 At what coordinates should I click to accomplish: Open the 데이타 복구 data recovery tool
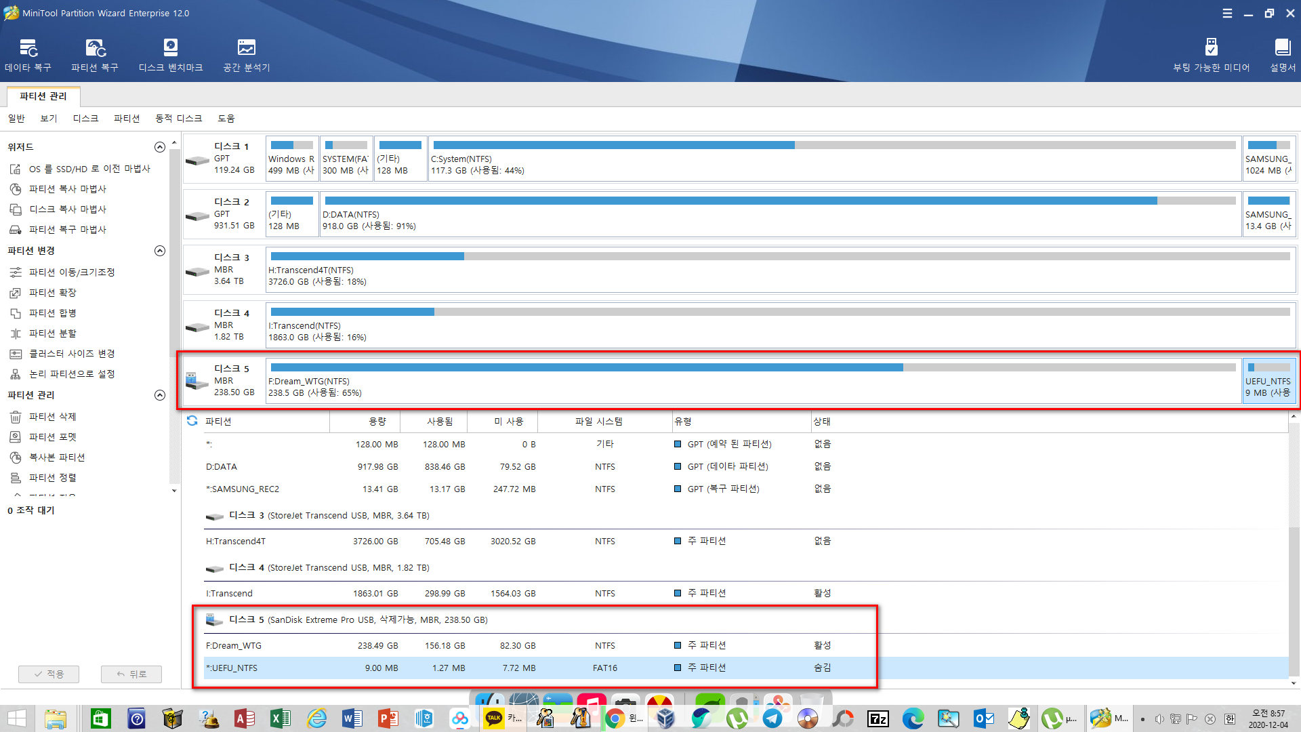tap(28, 55)
